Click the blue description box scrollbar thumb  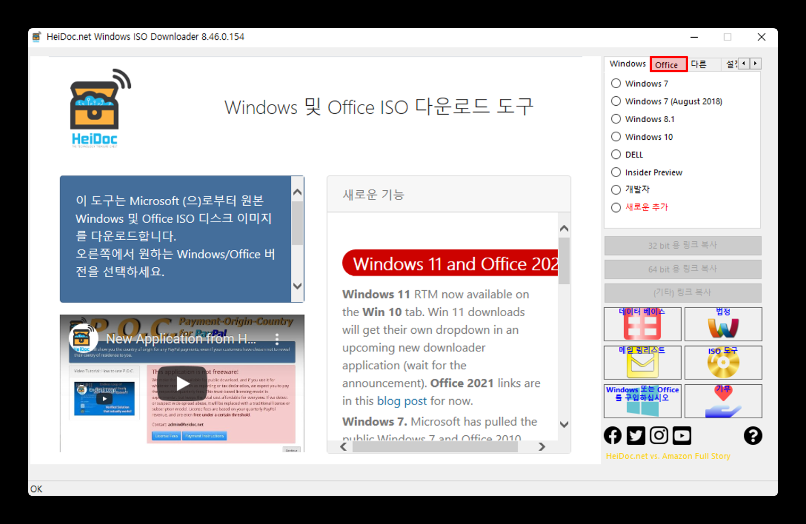coord(298,223)
